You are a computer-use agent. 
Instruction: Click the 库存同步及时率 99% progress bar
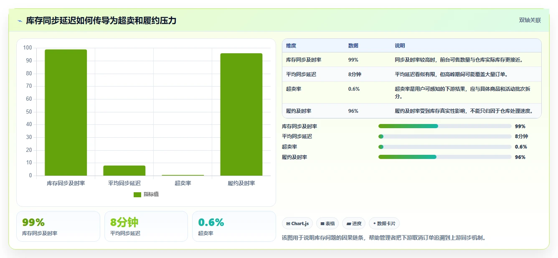[x=445, y=126]
